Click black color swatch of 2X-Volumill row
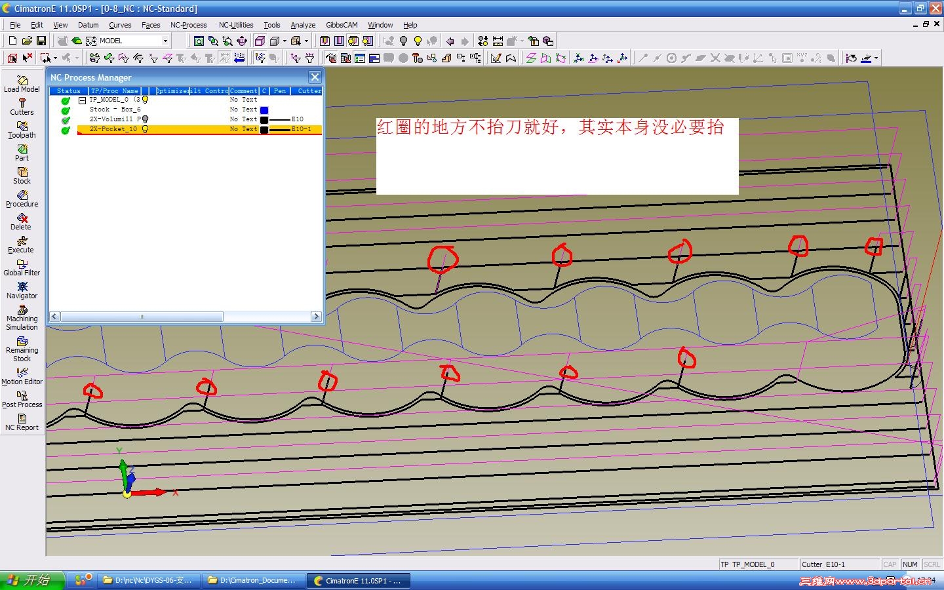This screenshot has height=590, width=944. click(264, 120)
